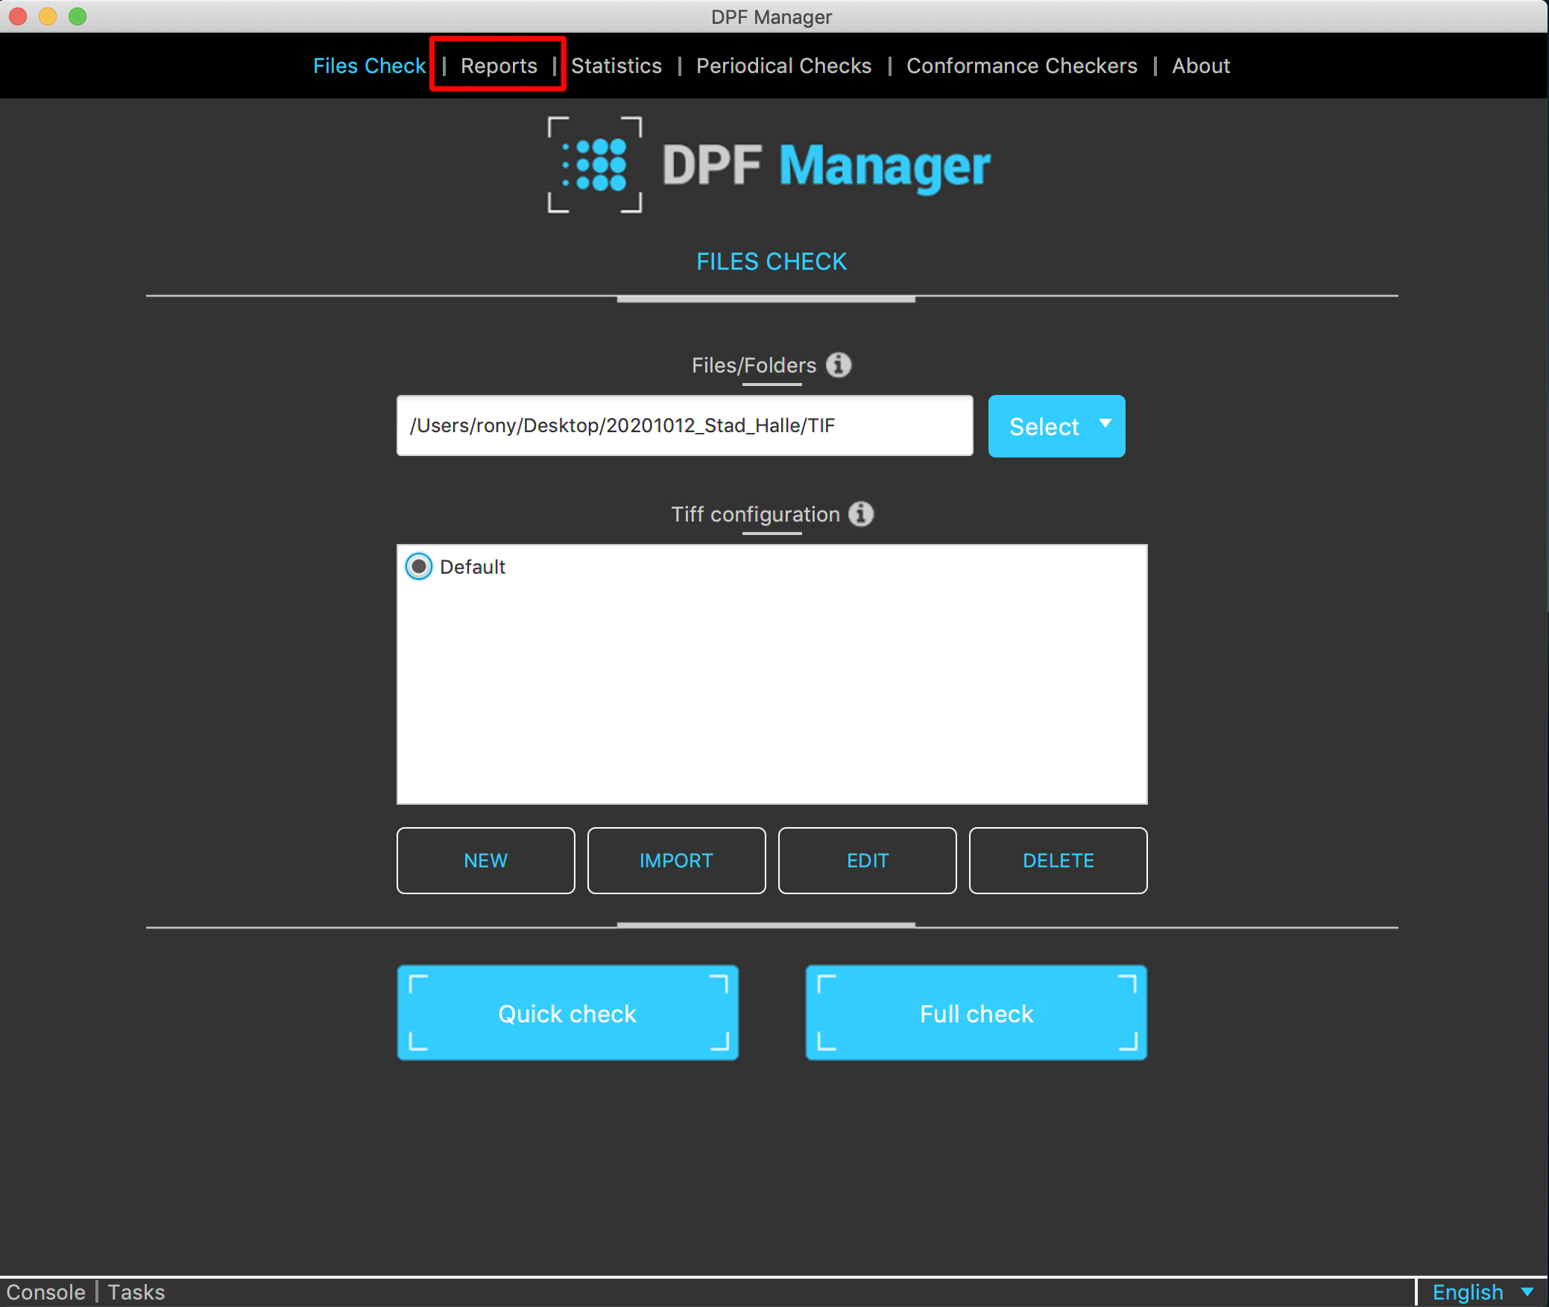Click the DPF Manager logo icon
The width and height of the screenshot is (1549, 1307).
click(x=594, y=165)
